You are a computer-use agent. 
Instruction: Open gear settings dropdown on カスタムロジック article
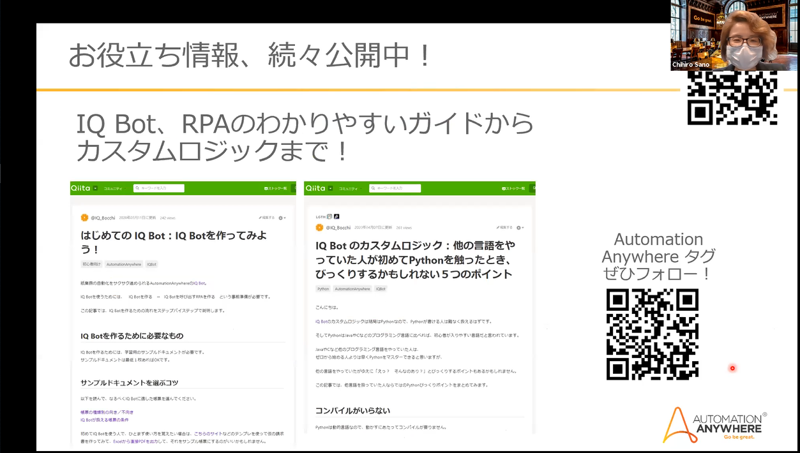tap(519, 227)
